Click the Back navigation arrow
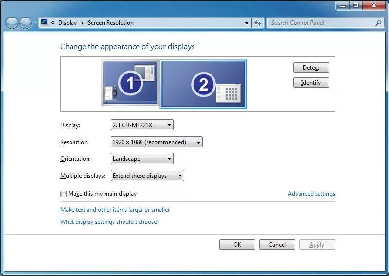 tap(12, 23)
